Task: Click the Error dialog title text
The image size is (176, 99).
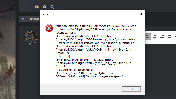Action: [x=45, y=14]
